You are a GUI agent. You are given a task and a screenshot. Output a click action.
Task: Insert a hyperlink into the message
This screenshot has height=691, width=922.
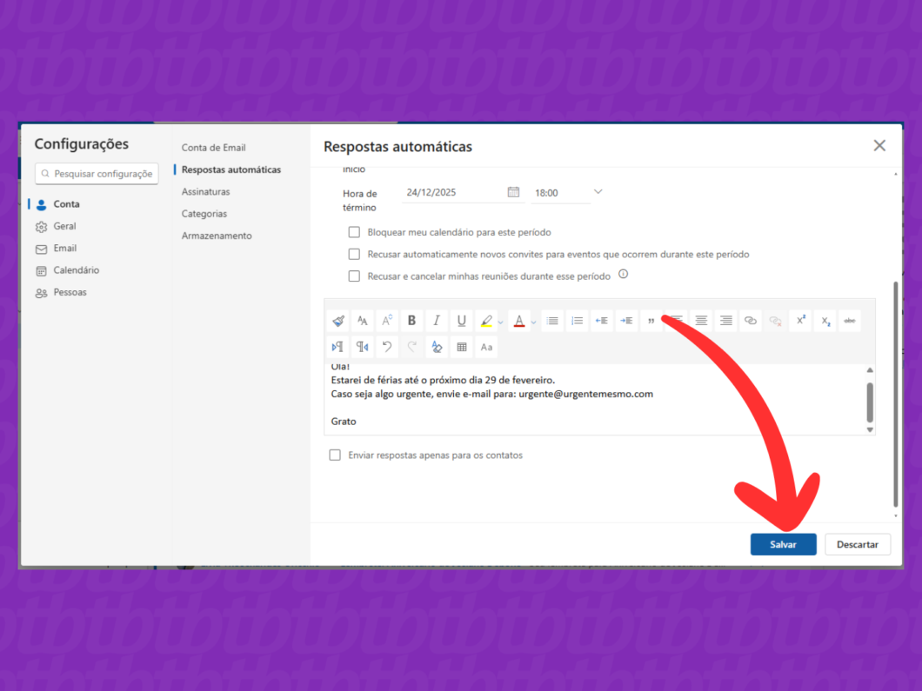click(750, 321)
